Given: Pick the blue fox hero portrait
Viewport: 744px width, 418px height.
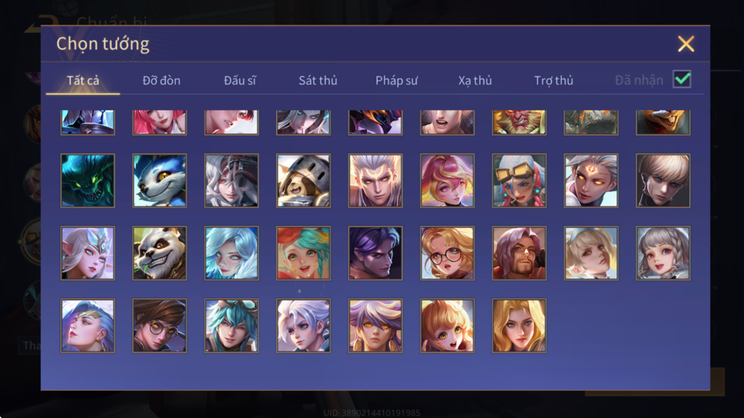Looking at the screenshot, I should (x=159, y=180).
